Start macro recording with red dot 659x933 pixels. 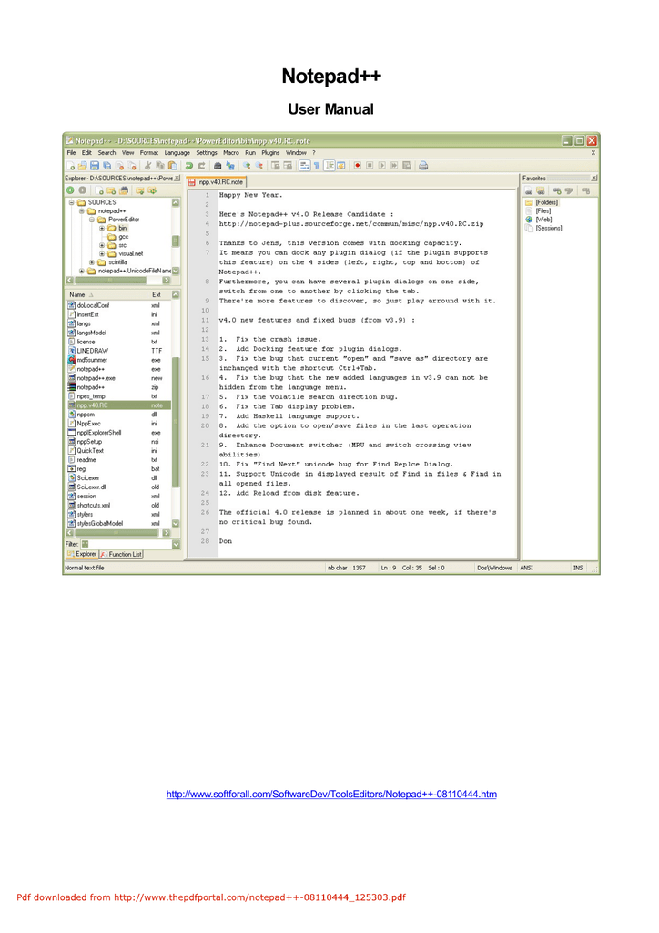point(357,166)
